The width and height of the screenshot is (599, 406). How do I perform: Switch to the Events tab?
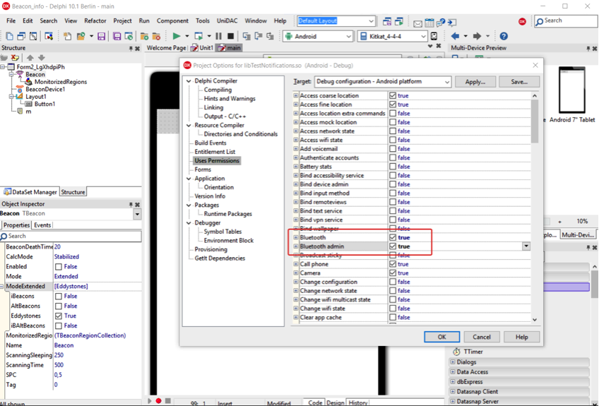coord(42,225)
